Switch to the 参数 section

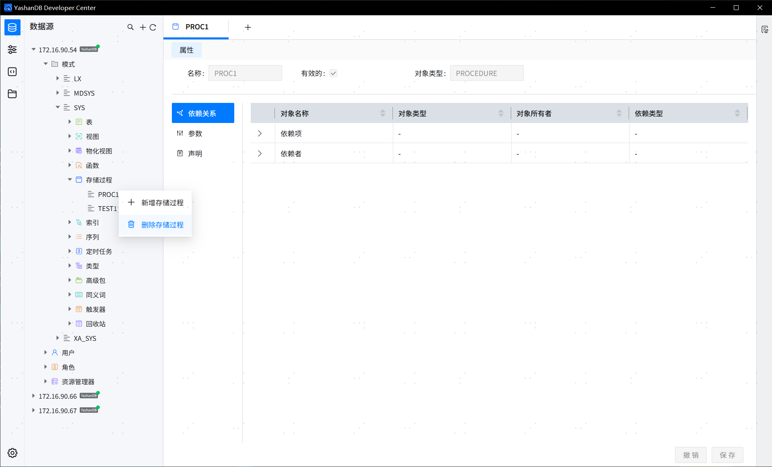point(195,133)
